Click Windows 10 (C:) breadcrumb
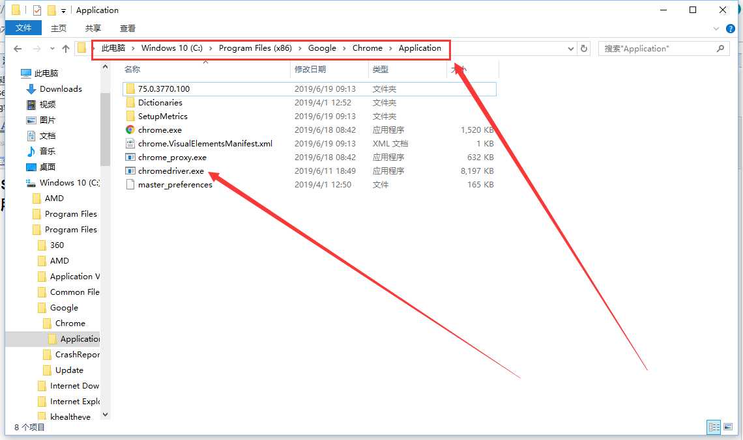Screen dimensions: 743x440 pos(171,48)
